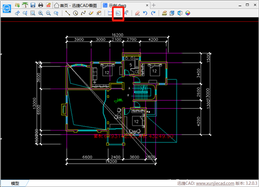Click the staircase in the floor plan
The image size is (259, 187).
click(x=142, y=92)
